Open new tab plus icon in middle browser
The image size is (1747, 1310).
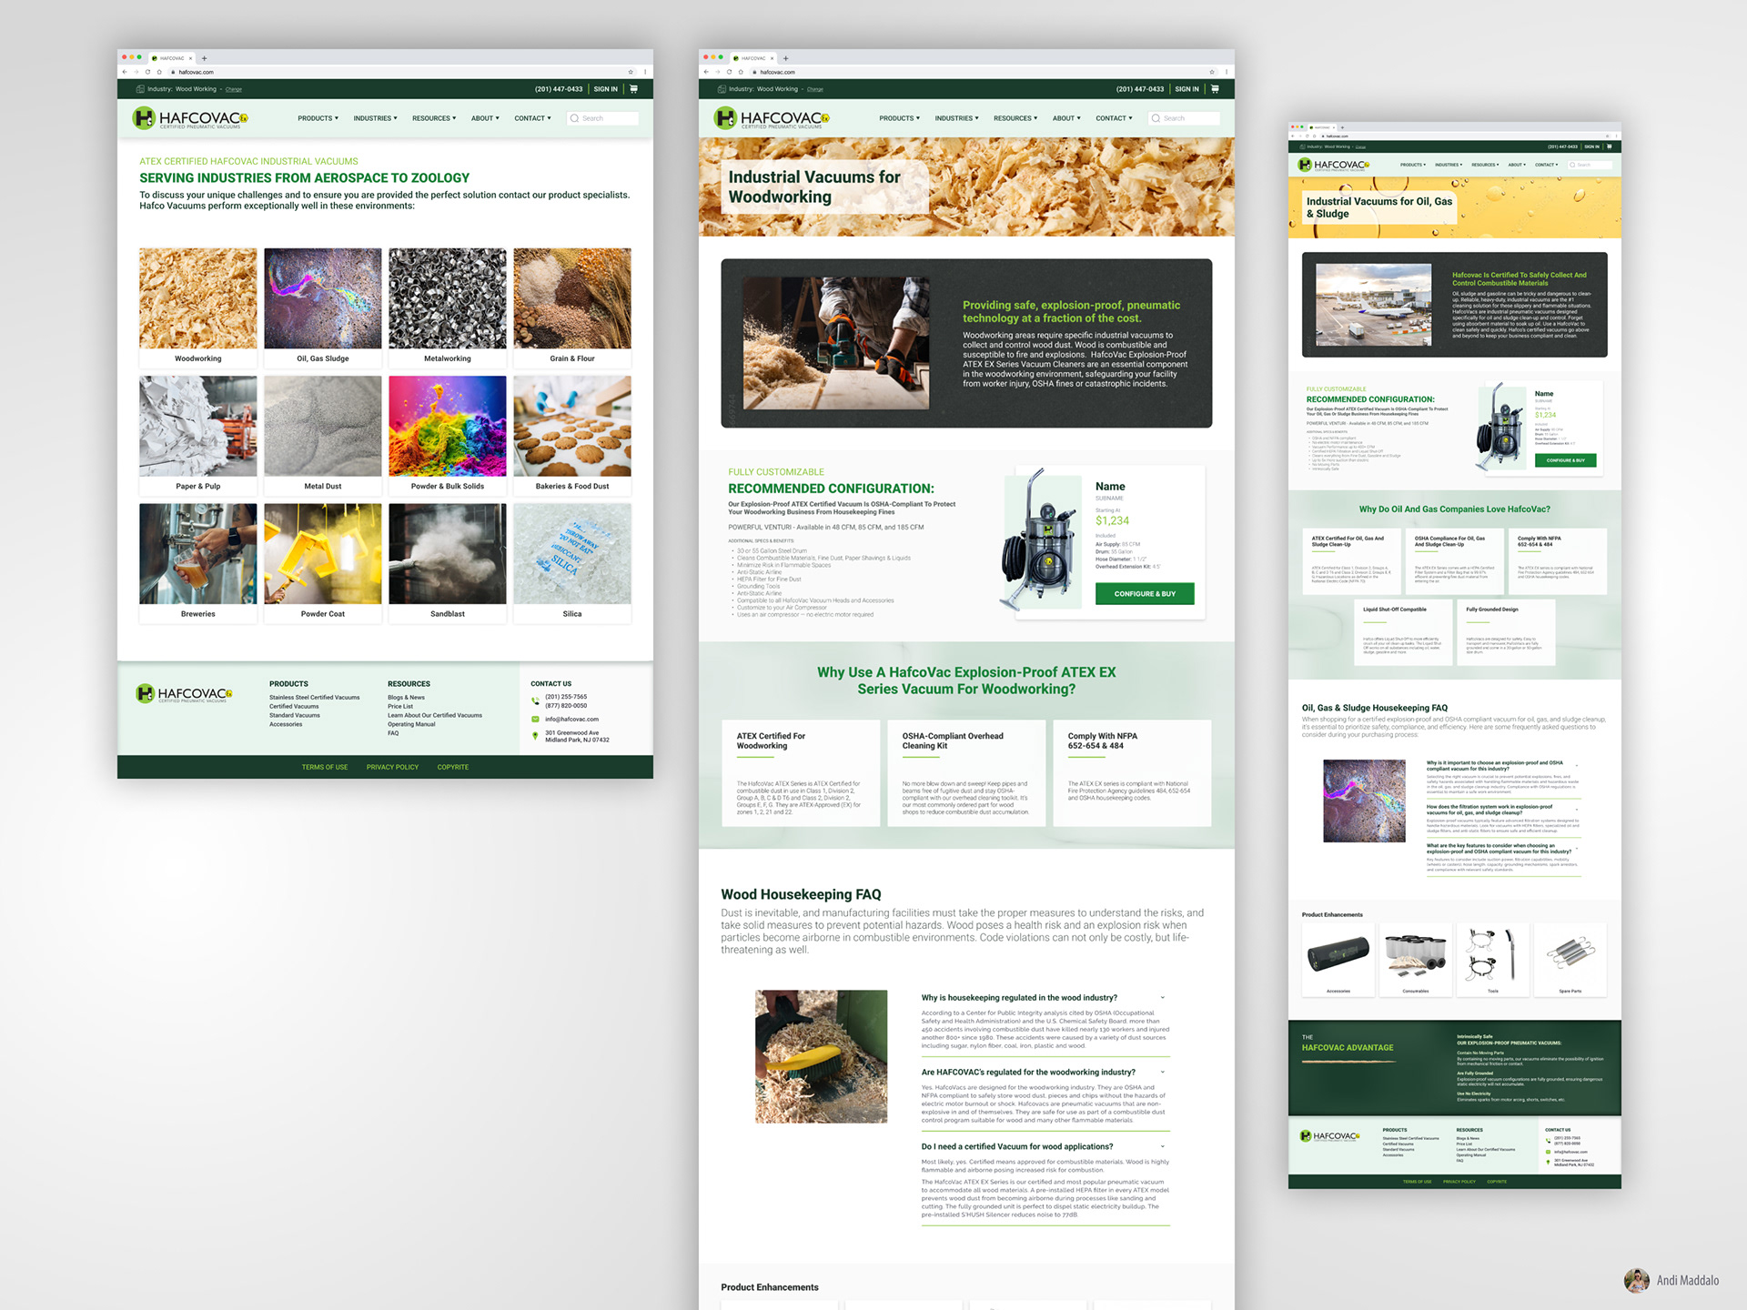point(785,58)
